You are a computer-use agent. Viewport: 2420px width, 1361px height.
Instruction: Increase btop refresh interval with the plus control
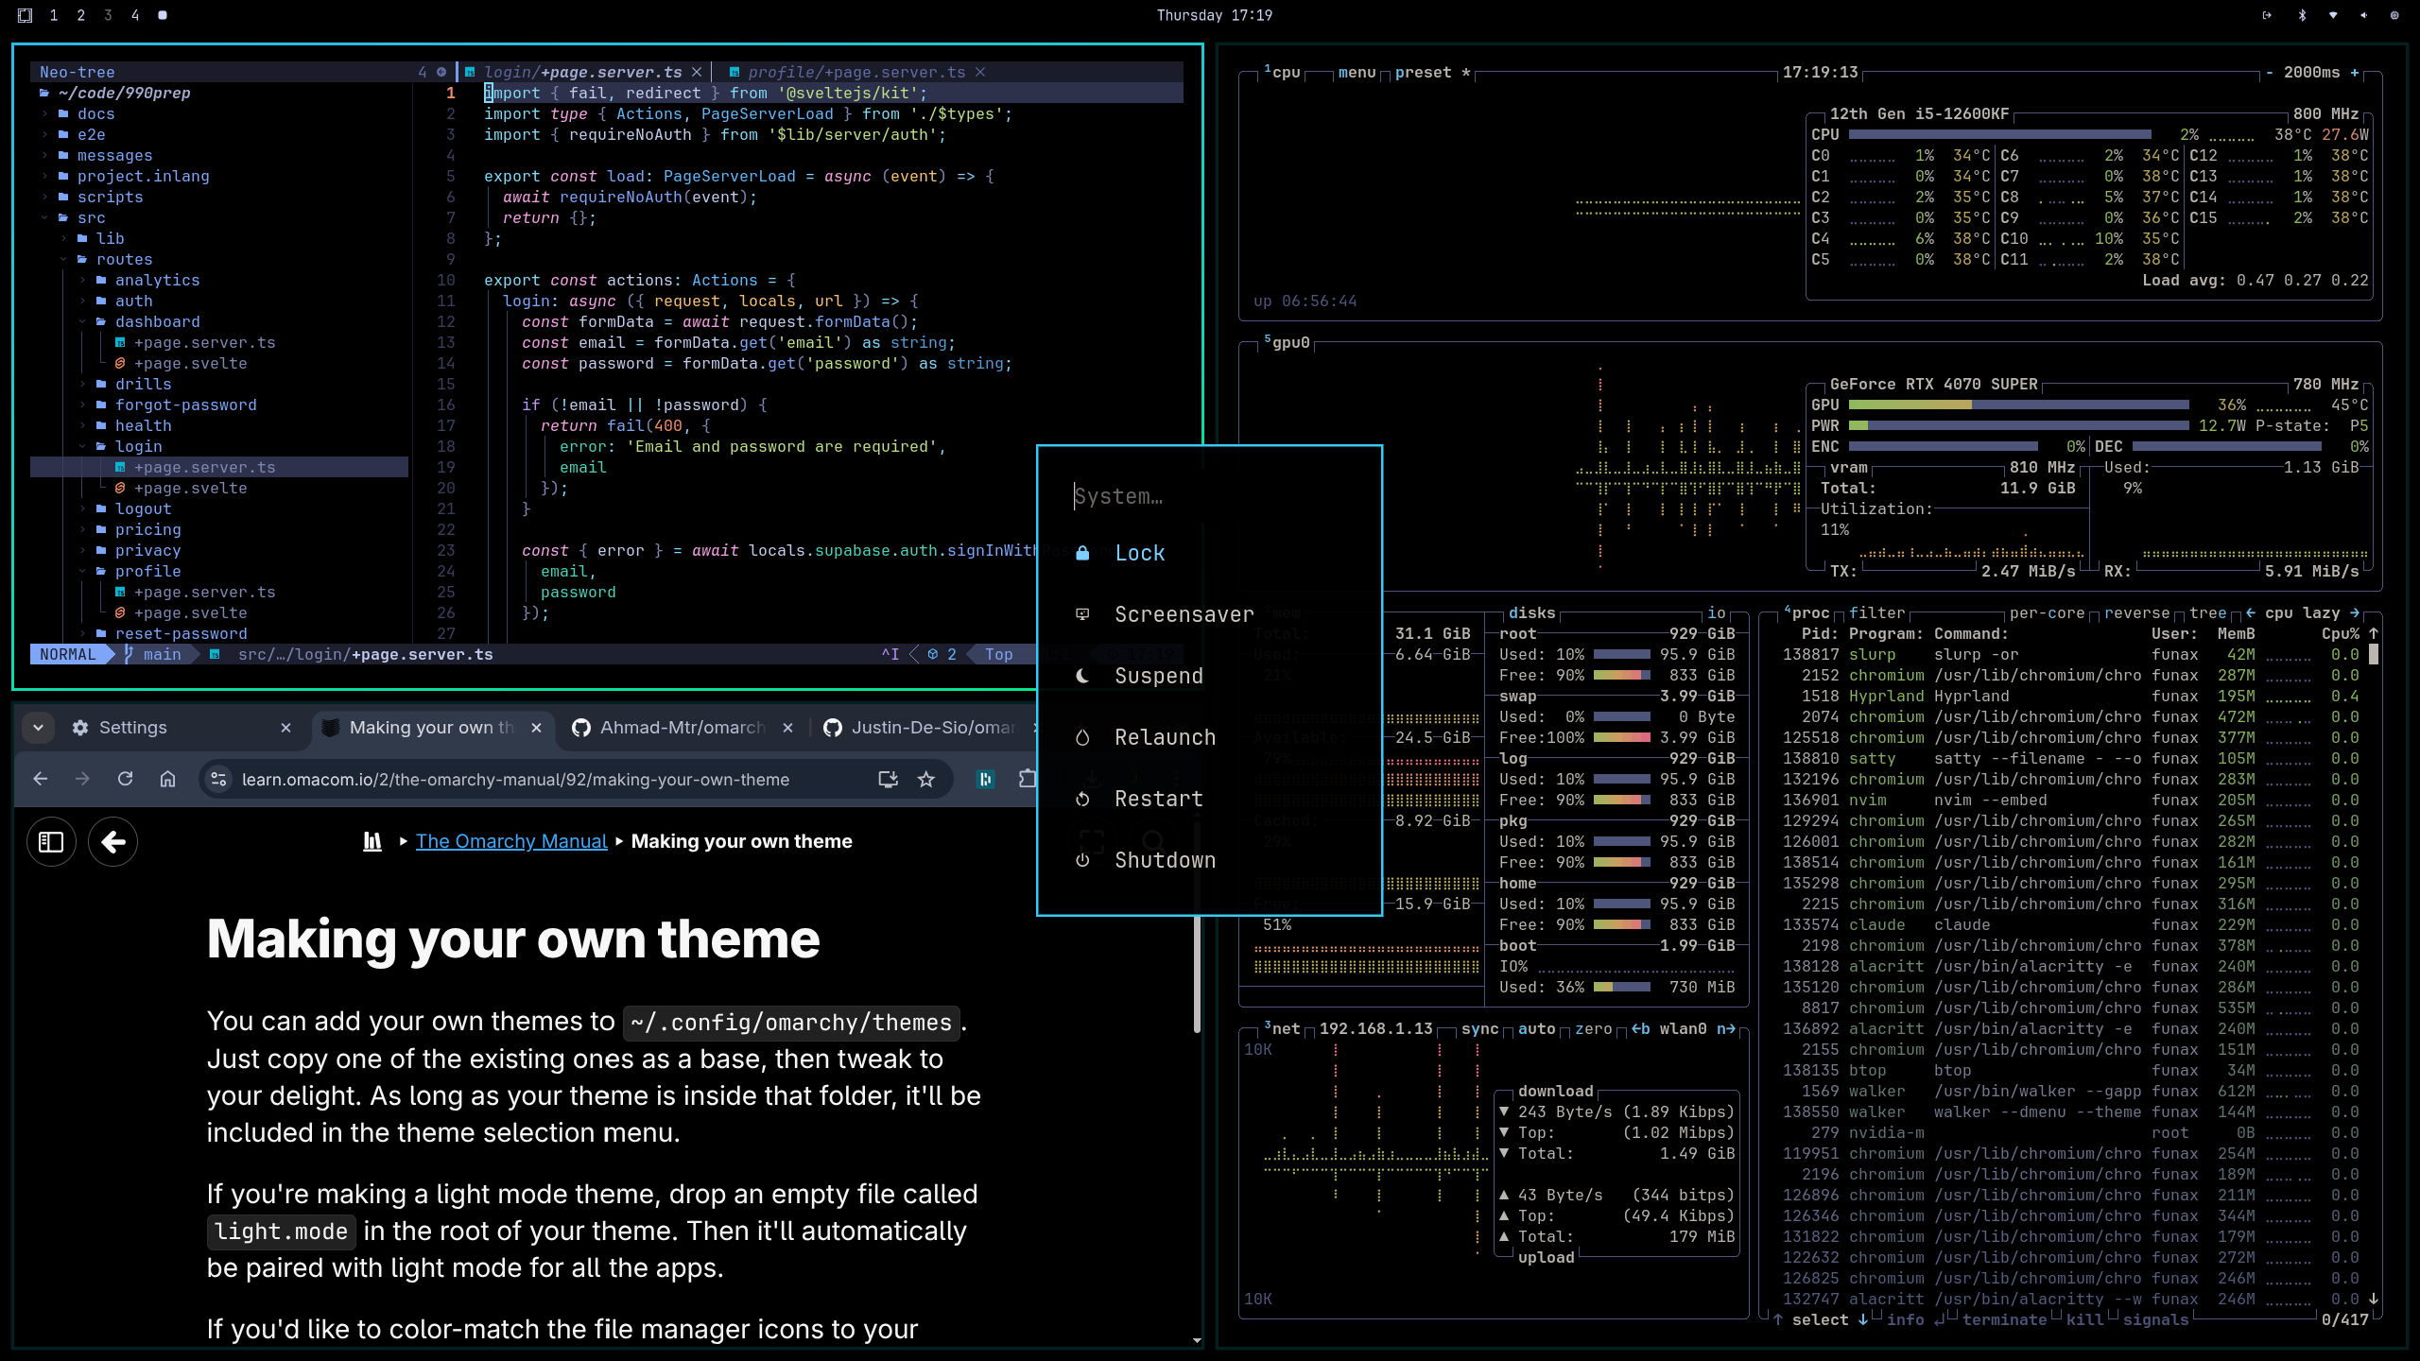(x=2353, y=73)
